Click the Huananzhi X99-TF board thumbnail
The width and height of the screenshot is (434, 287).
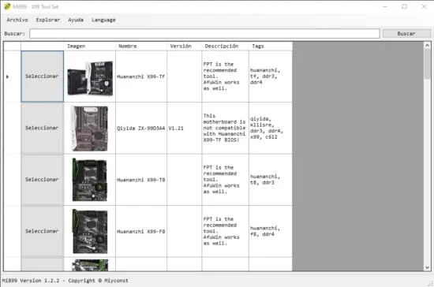click(x=90, y=78)
